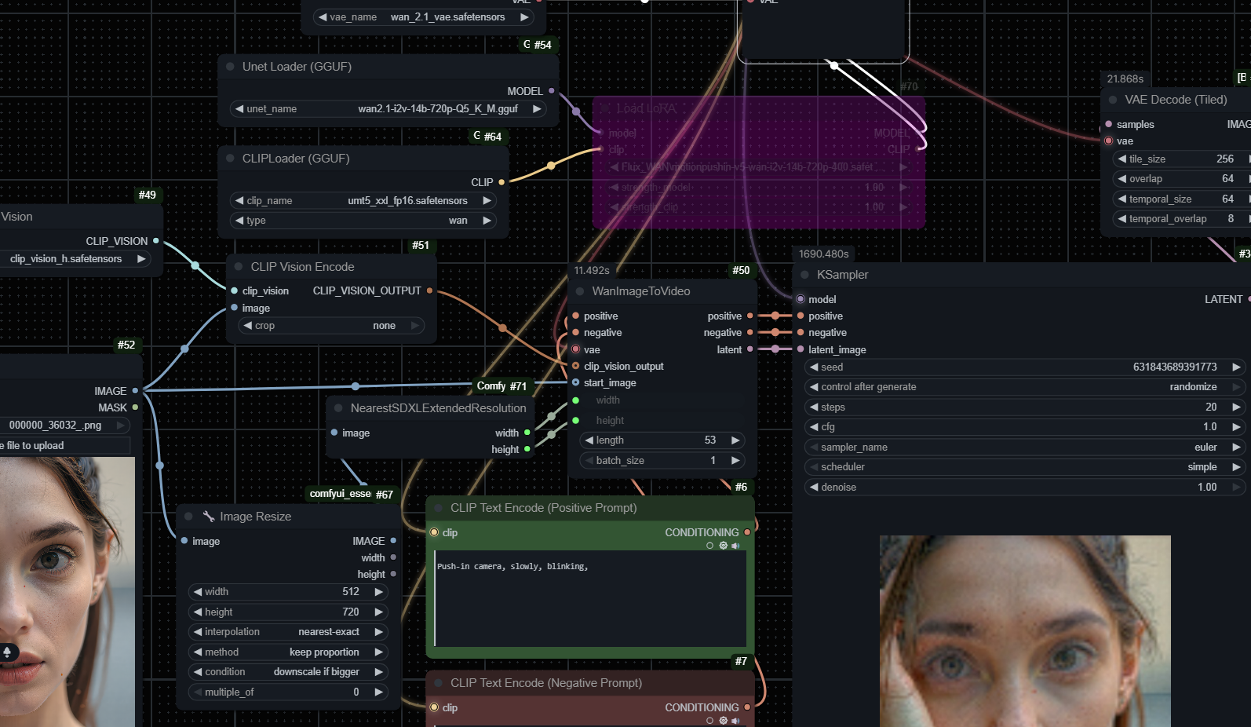Decrease Image Resize height value 720
The image size is (1251, 727).
tap(198, 612)
